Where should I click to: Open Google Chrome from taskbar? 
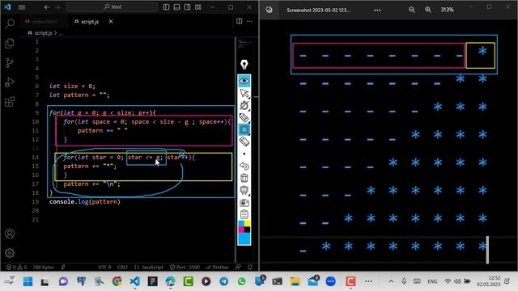(117, 281)
